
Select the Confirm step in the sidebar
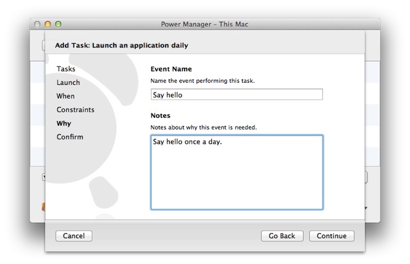coord(70,137)
